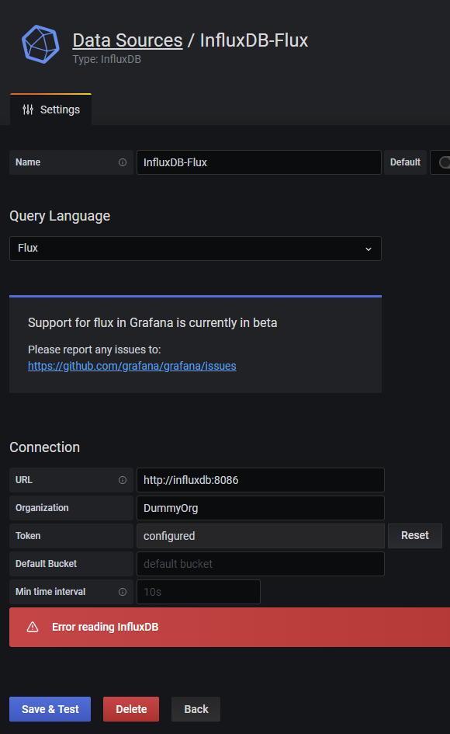The height and width of the screenshot is (734, 450).
Task: Click the Save & Test button
Action: [x=50, y=709]
